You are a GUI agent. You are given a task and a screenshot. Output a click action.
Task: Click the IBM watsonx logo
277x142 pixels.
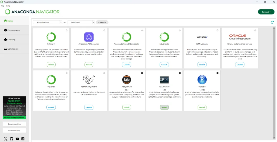(x=202, y=37)
